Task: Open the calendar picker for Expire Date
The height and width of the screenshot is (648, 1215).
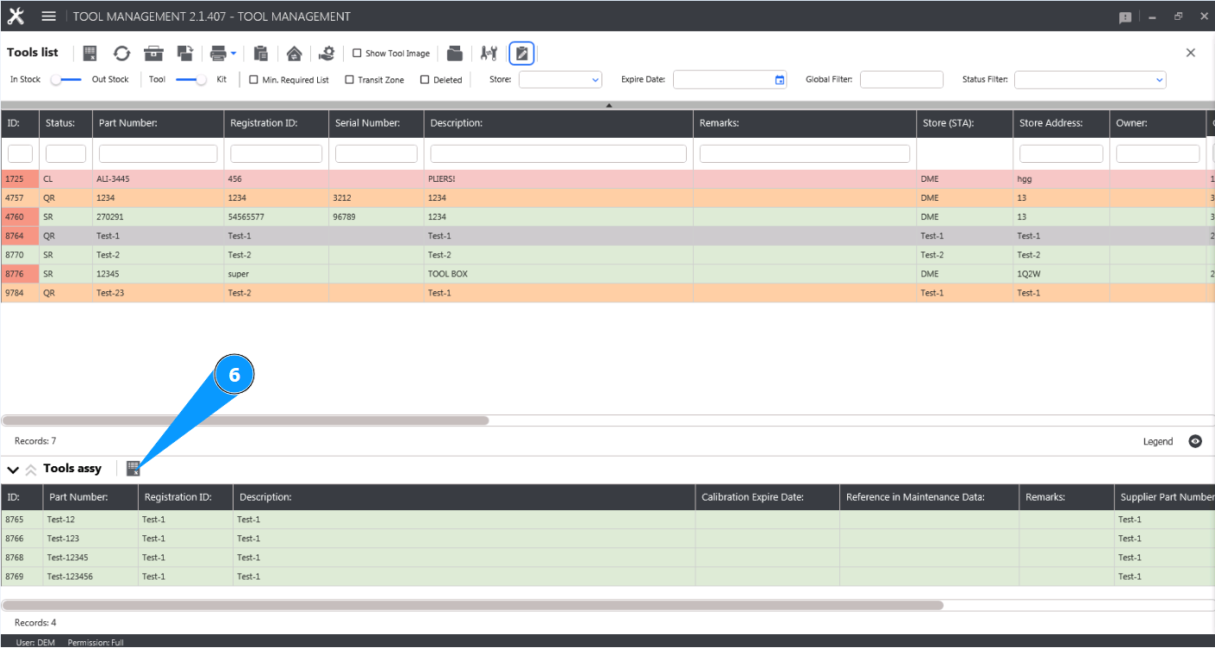Action: (x=780, y=80)
